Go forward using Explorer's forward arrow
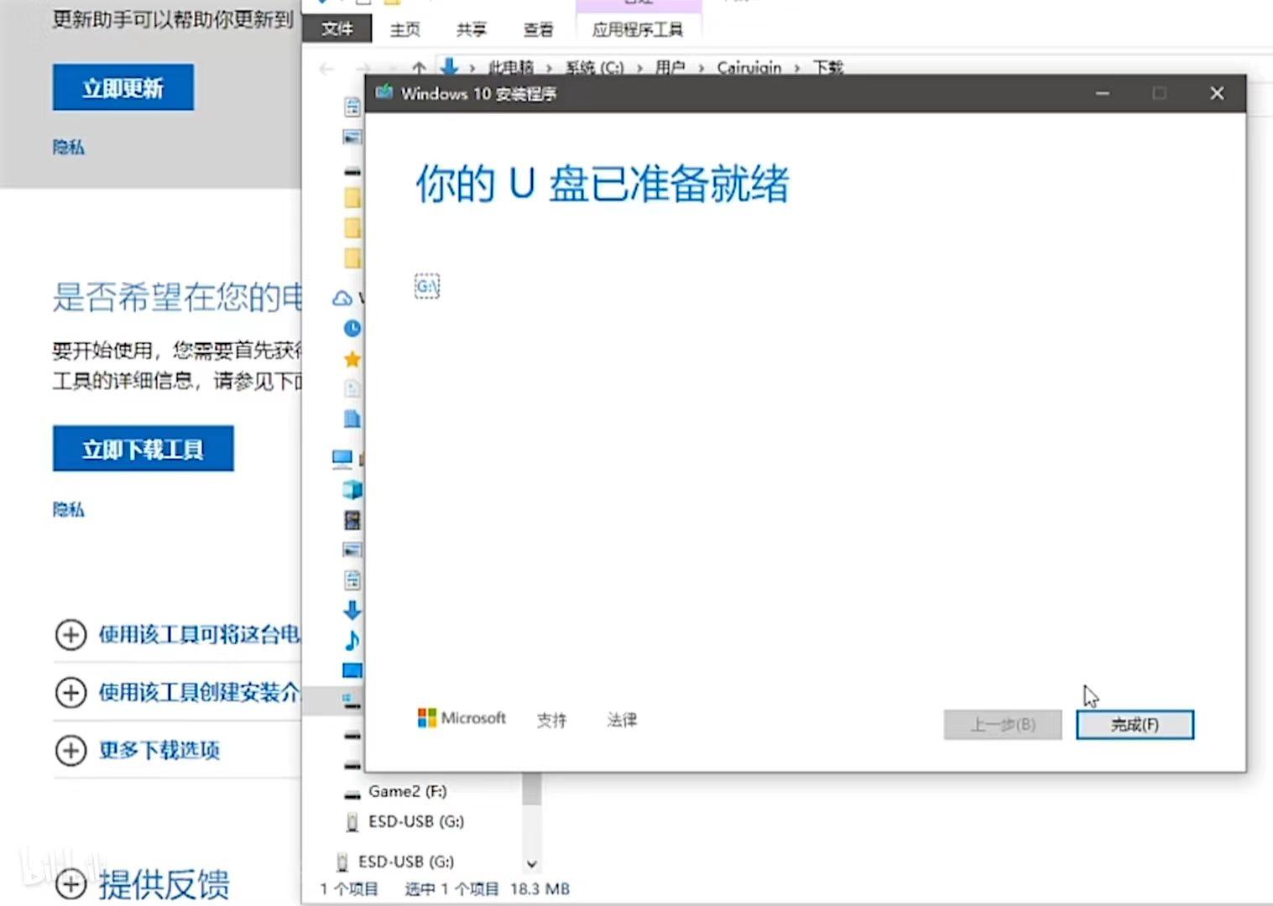This screenshot has height=906, width=1273. (x=362, y=68)
